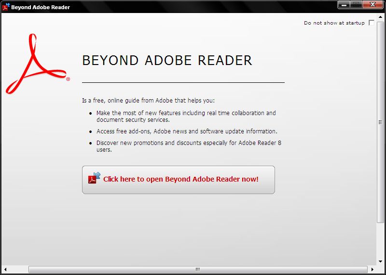Image resolution: width=386 pixels, height=275 pixels.
Task: Click the "BEYOND ADOBE READER" heading
Action: pos(167,61)
